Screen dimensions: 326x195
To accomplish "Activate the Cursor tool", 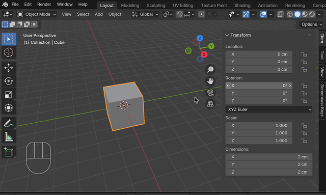I will pos(9,52).
